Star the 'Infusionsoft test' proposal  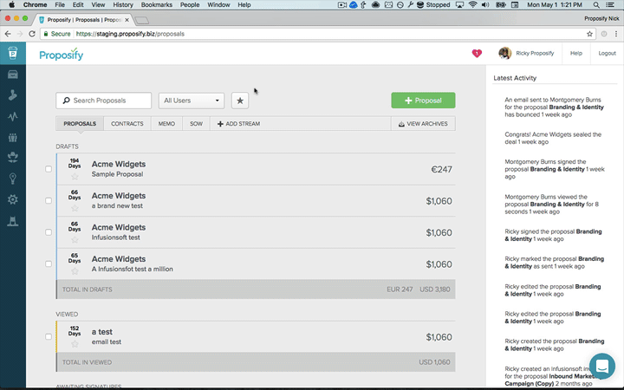pos(75,239)
